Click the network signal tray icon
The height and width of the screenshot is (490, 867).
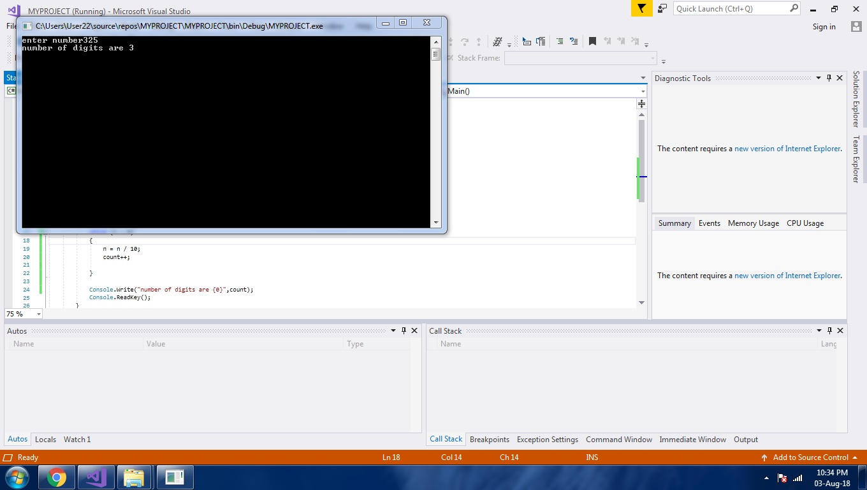coord(798,478)
